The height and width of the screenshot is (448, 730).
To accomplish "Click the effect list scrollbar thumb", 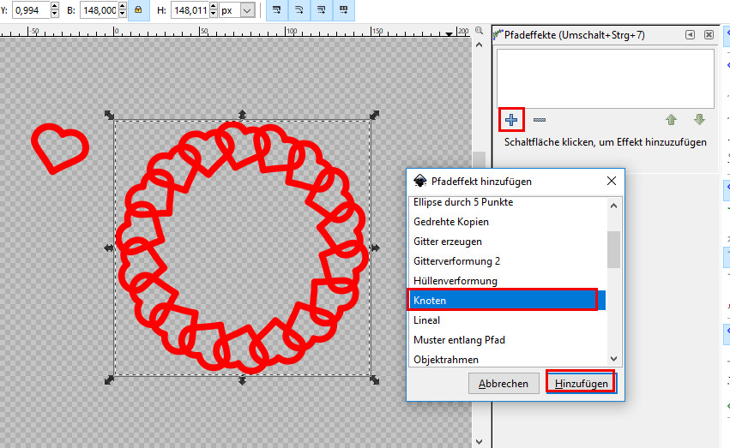I will [613, 249].
